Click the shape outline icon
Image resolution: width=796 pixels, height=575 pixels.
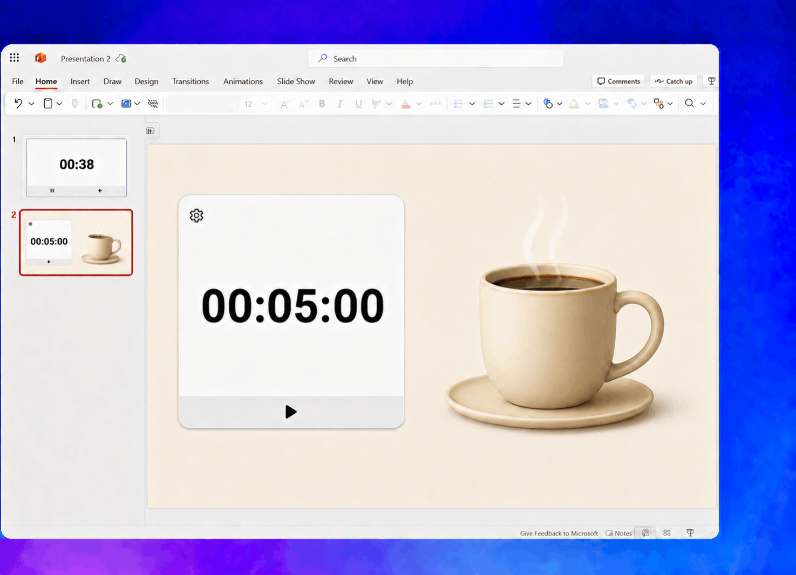pyautogui.click(x=603, y=104)
